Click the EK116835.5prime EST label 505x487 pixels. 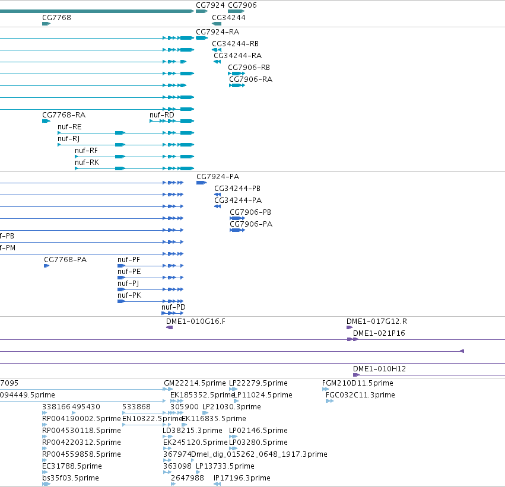tap(214, 419)
